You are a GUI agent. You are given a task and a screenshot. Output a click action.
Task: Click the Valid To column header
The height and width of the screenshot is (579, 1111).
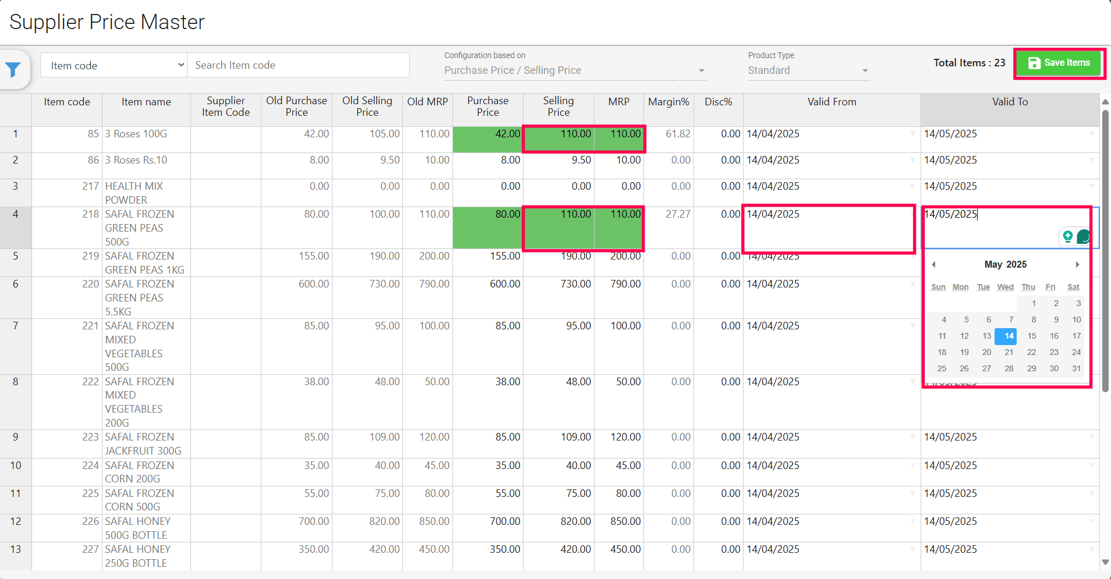pyautogui.click(x=1010, y=102)
